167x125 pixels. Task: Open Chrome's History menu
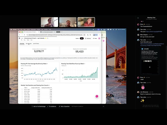coord(28,29)
